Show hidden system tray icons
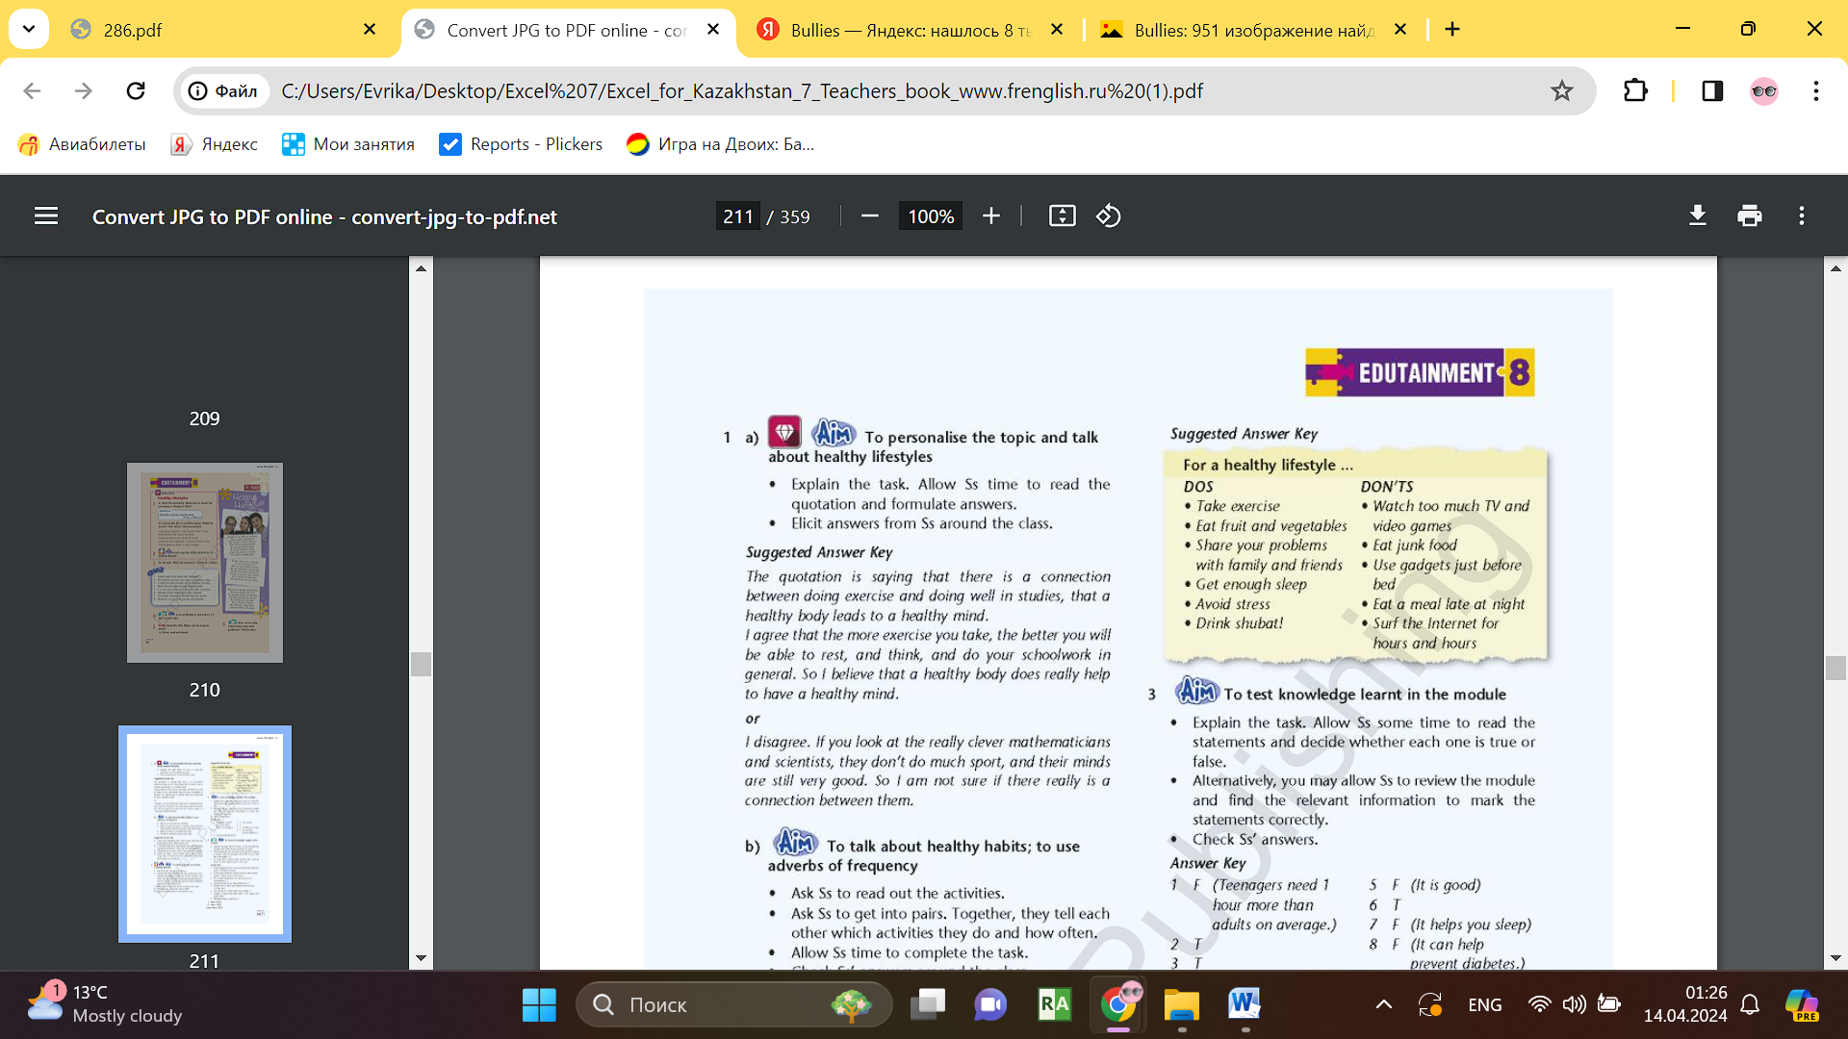 pos(1383,1005)
